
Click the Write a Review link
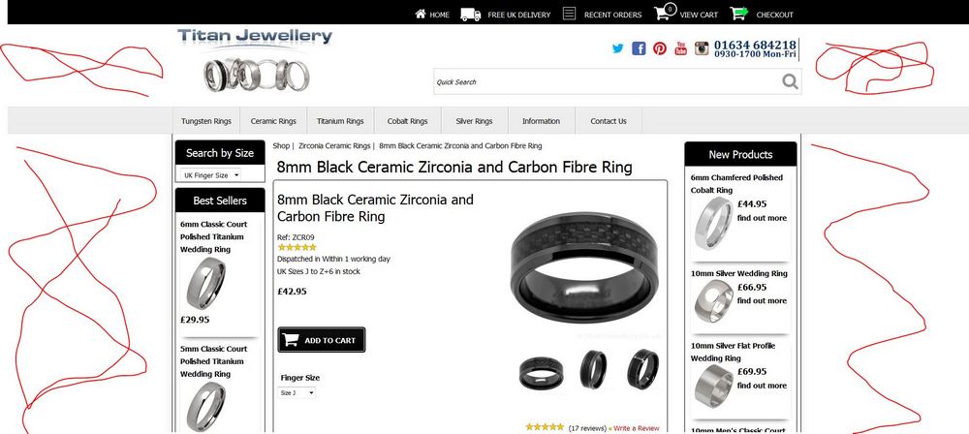[636, 428]
